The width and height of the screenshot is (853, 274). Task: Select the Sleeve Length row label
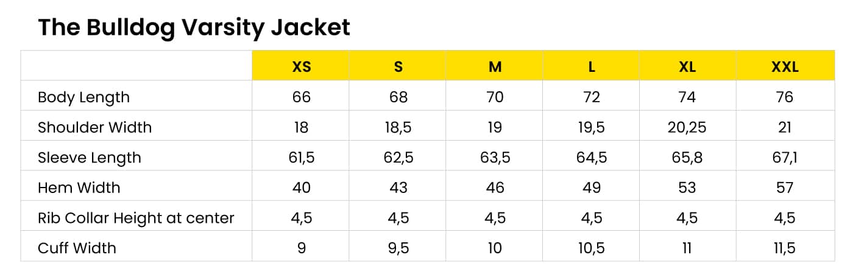point(89,158)
